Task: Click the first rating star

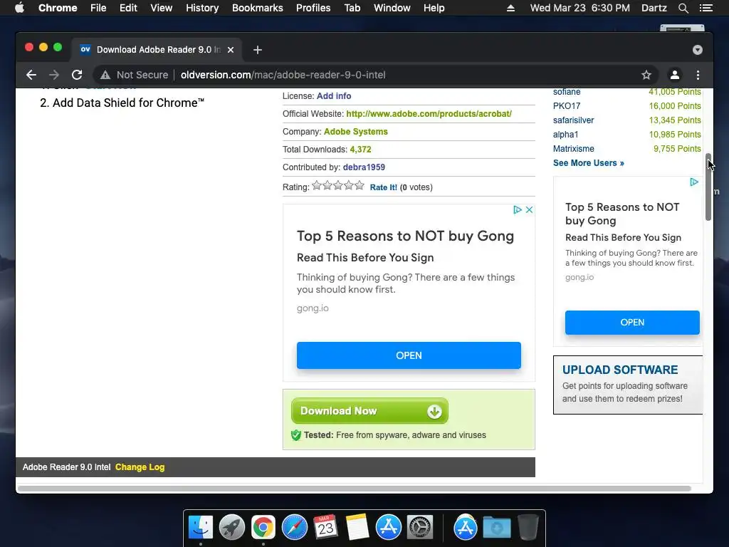Action: tap(317, 186)
